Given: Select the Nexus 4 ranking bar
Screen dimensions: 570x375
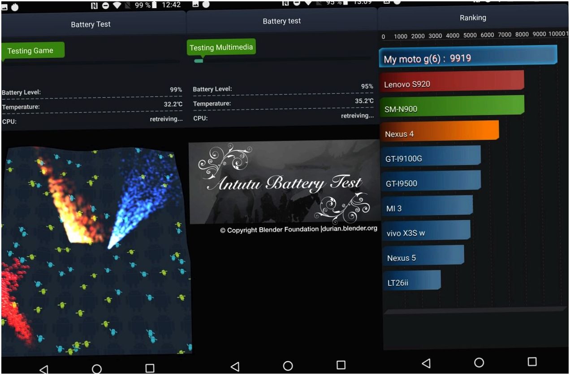Looking at the screenshot, I should 440,132.
